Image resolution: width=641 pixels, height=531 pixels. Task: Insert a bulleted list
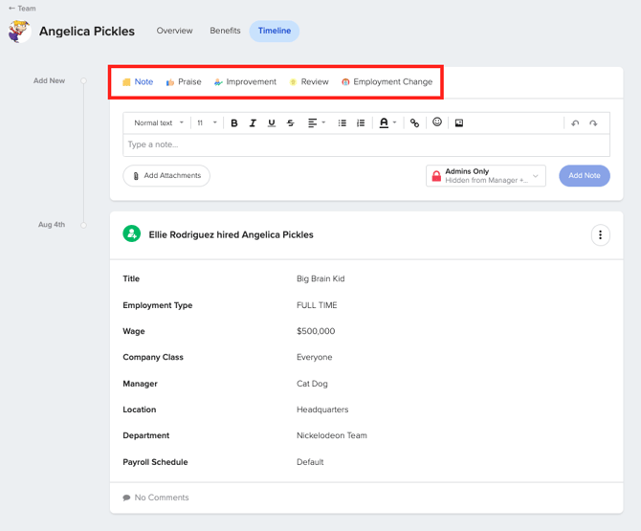(342, 123)
